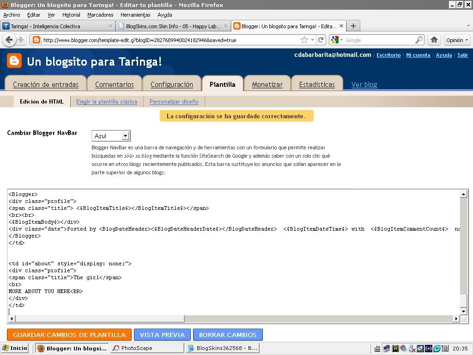The image size is (473, 355).
Task: Open the Historial menu
Action: point(71,15)
